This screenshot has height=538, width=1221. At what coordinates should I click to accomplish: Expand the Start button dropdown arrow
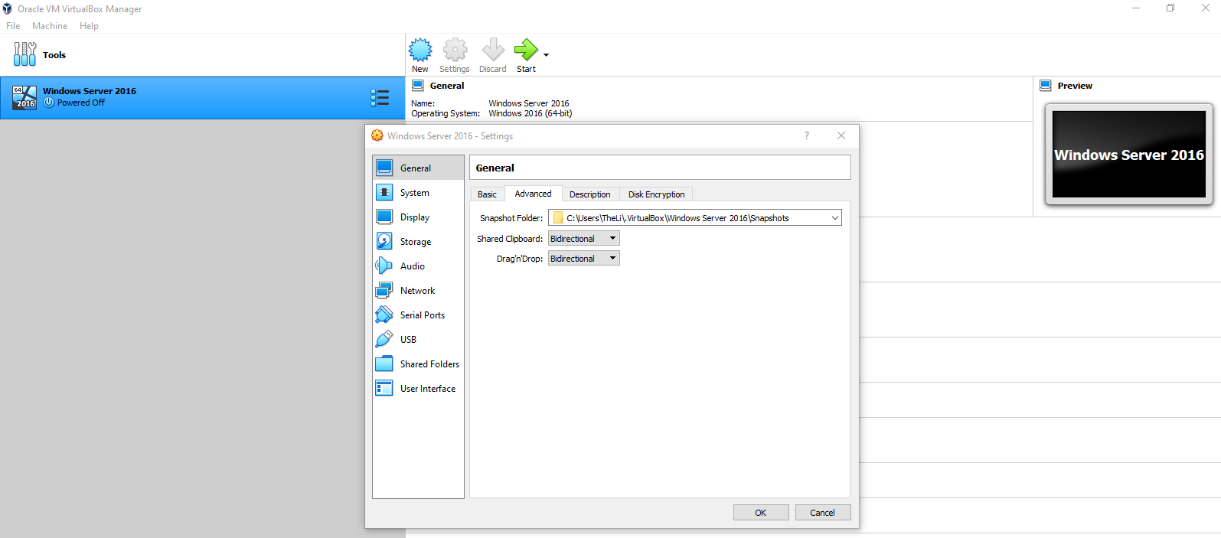546,55
